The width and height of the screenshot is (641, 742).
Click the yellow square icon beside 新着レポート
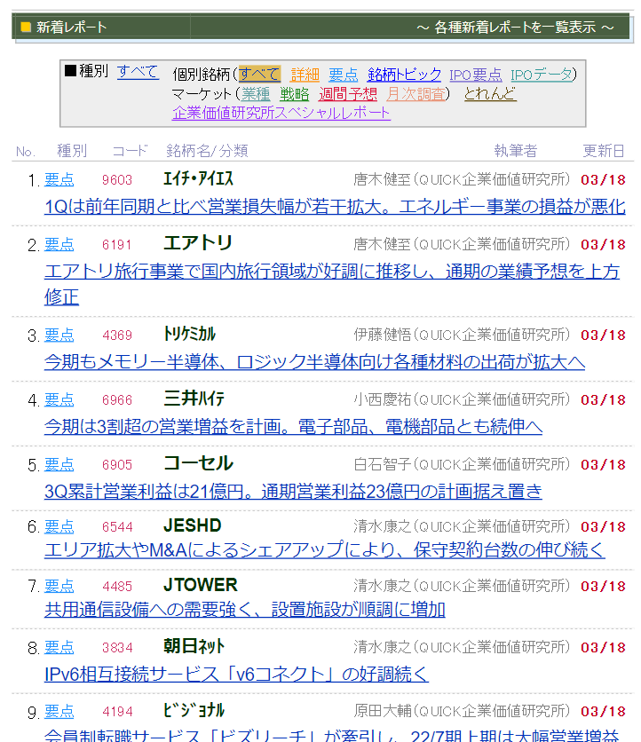pyautogui.click(x=26, y=27)
